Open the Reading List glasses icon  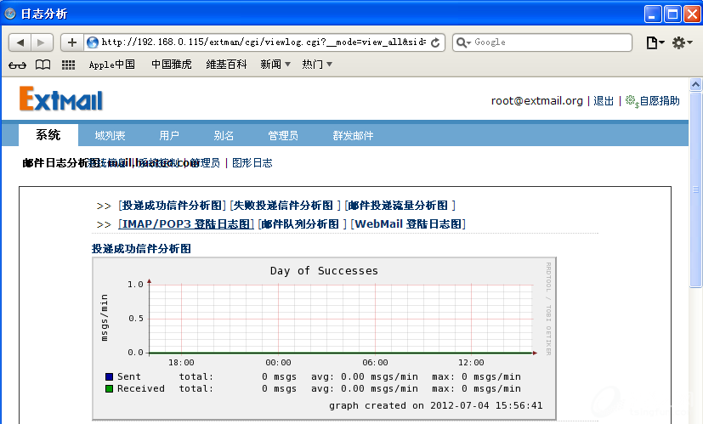(x=17, y=65)
